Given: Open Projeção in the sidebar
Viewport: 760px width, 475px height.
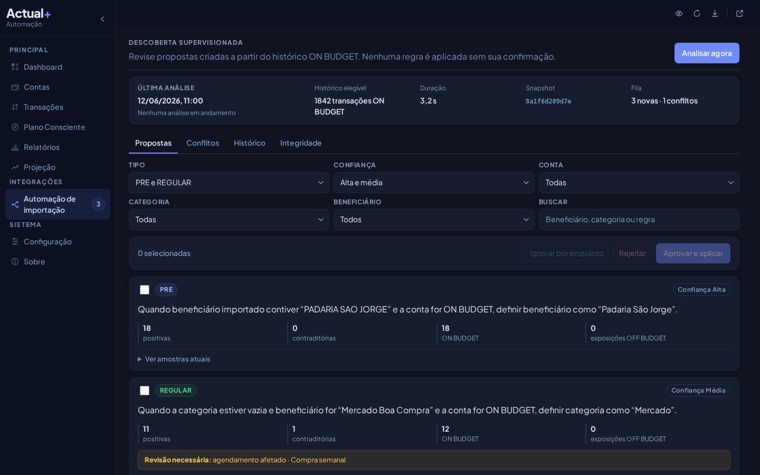Looking at the screenshot, I should (58, 167).
